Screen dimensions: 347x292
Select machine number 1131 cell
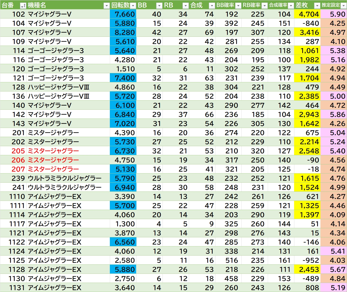(13, 288)
